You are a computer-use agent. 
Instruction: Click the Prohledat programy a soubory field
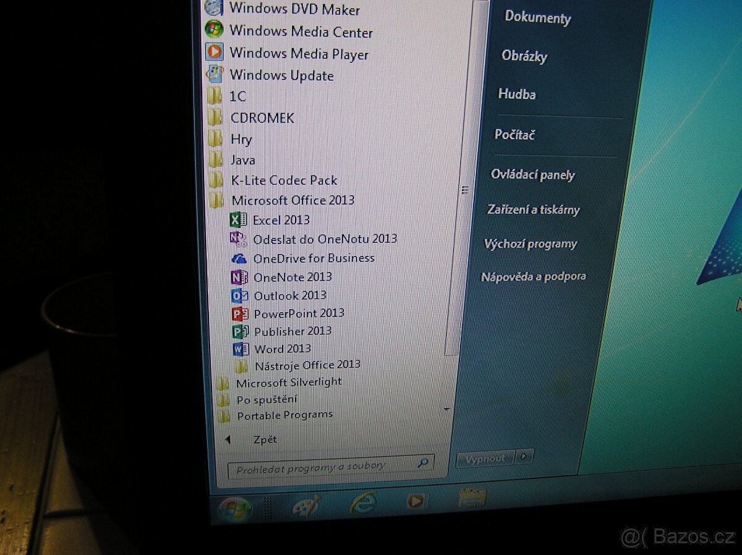(322, 467)
